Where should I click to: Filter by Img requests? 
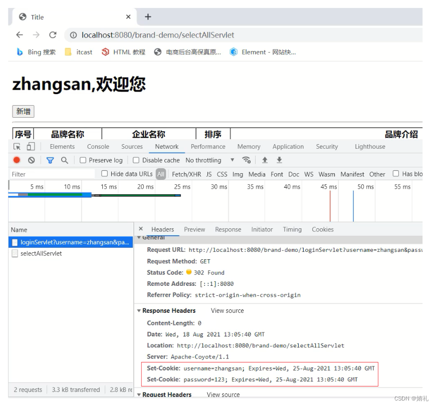coord(238,174)
